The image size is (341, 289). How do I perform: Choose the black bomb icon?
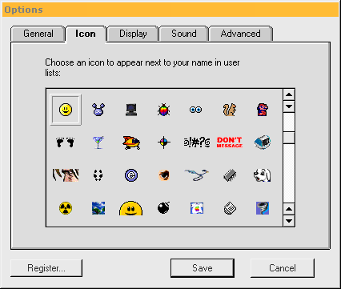[164, 208]
